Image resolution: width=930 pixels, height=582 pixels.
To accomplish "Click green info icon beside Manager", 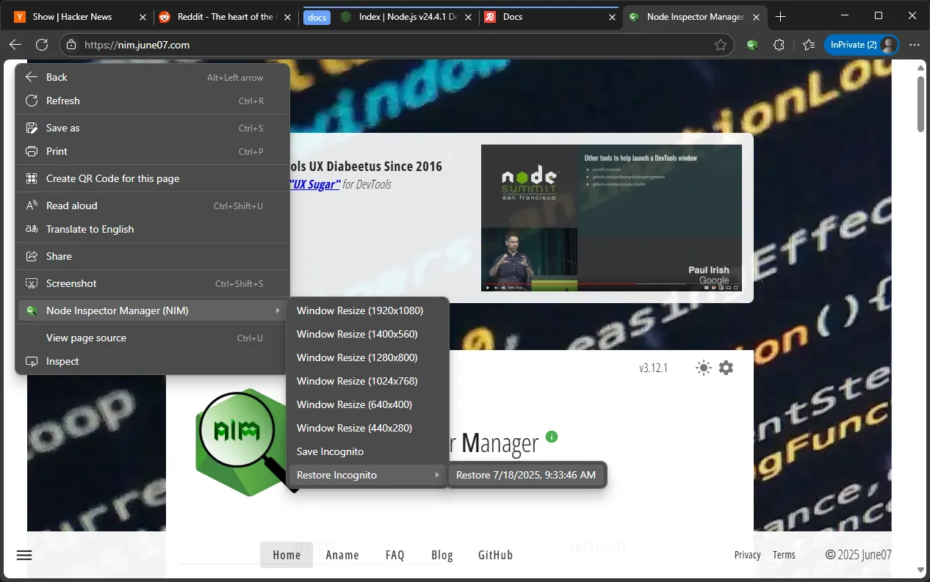I will [552, 436].
